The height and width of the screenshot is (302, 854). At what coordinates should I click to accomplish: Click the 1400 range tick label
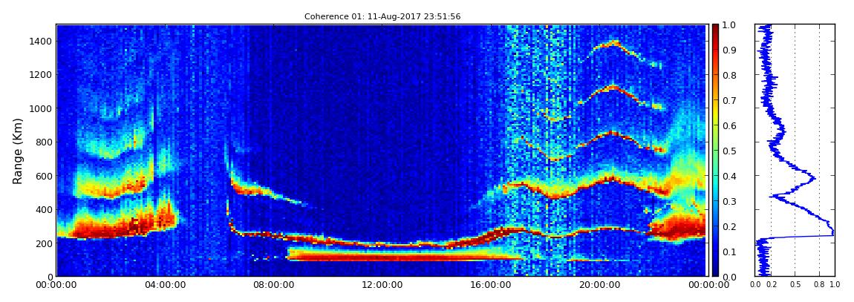40,42
